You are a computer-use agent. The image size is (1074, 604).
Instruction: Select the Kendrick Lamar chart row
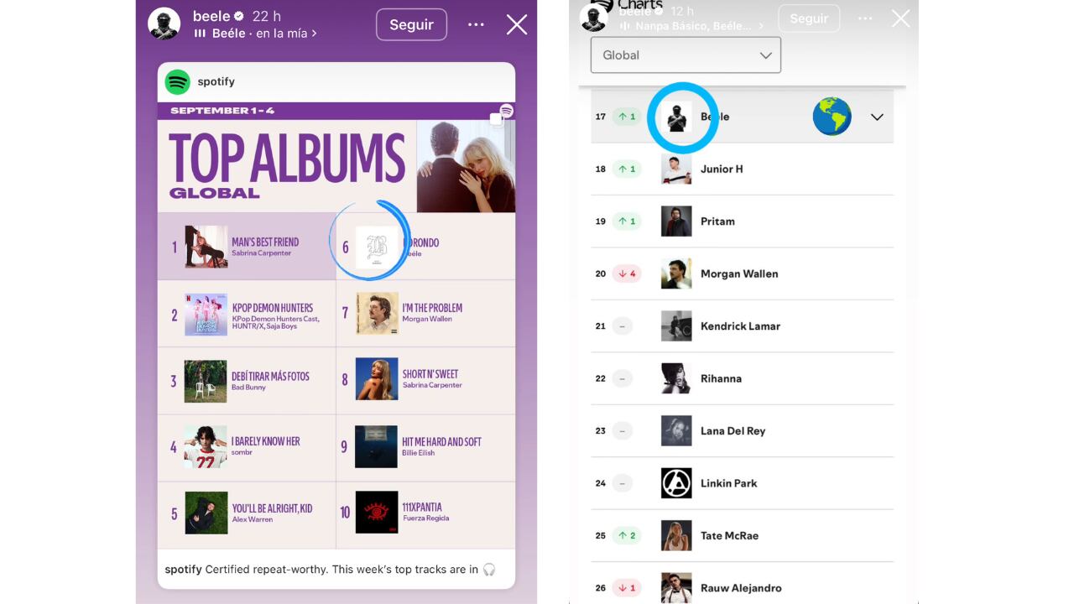(742, 326)
